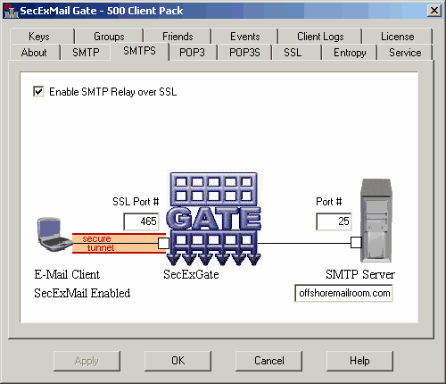The image size is (446, 384).
Task: Select the SMTP tab
Action: pos(86,53)
